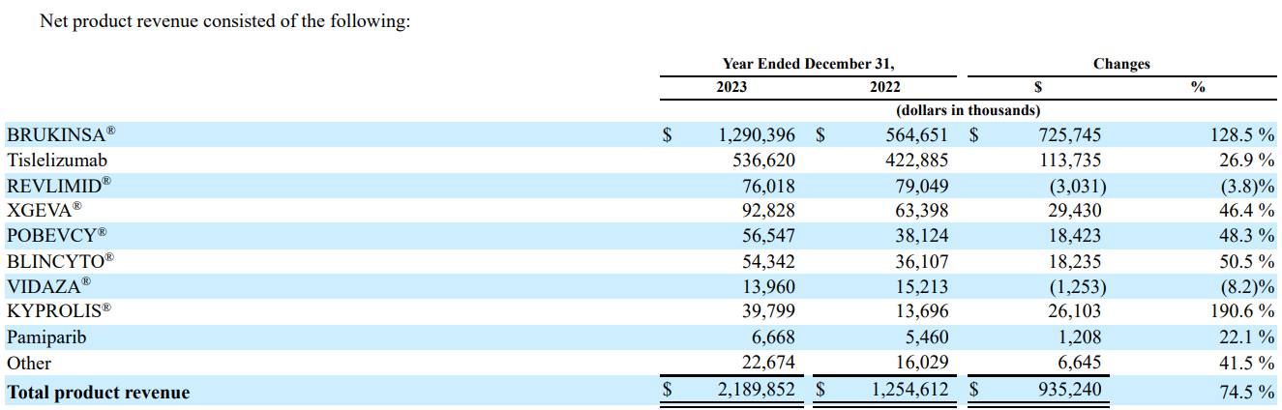Click the Pamiparib row label
The width and height of the screenshot is (1282, 410).
[x=44, y=337]
